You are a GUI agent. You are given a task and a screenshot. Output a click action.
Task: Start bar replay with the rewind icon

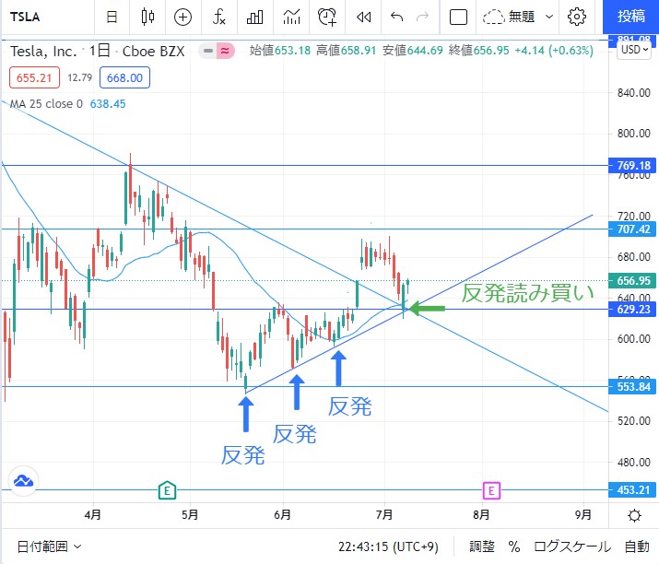(364, 17)
